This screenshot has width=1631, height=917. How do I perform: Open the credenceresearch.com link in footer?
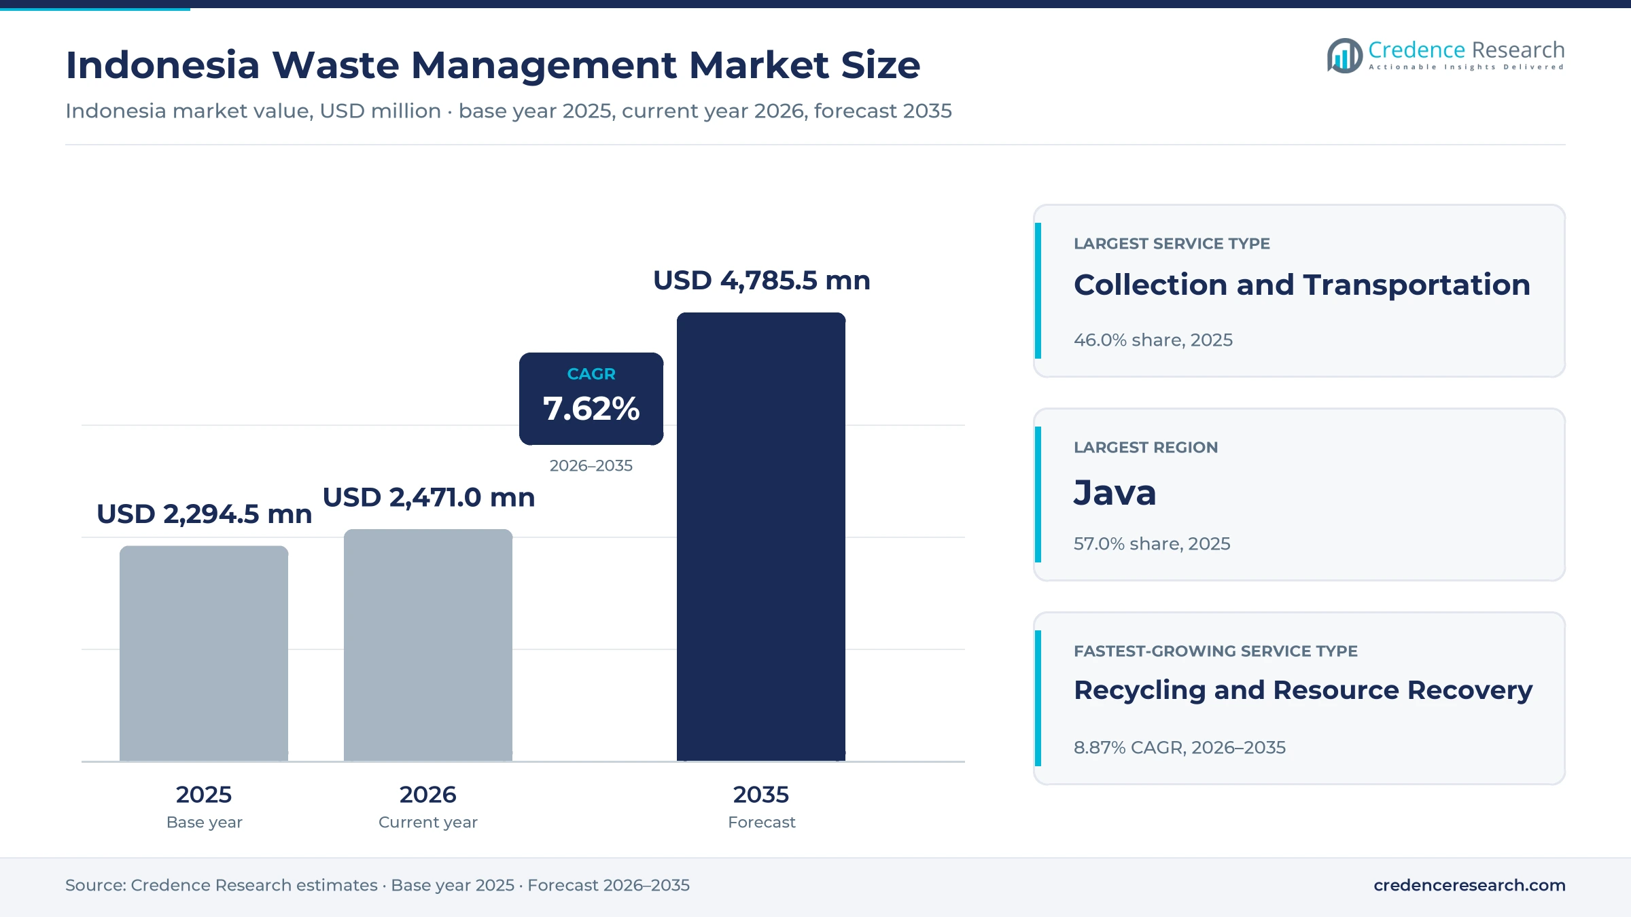tap(1469, 885)
